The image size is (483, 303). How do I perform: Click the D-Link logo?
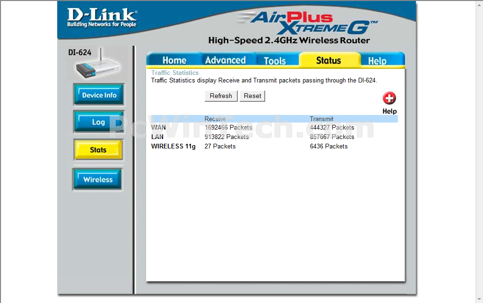(x=102, y=17)
